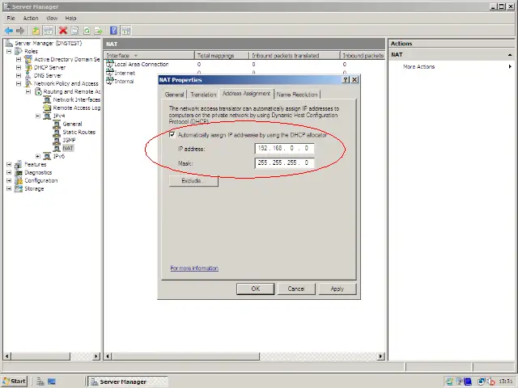The height and width of the screenshot is (388, 518).
Task: Switch to the Translation tab
Action: [203, 95]
